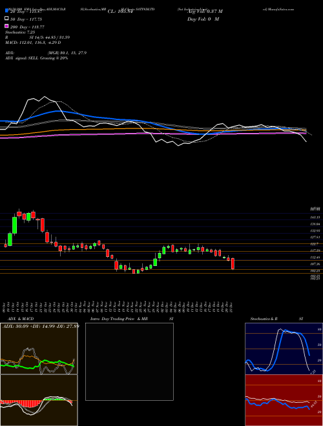Viewport: 323px width, 426px height.
Task: Click the '112.48' price axis label
Action: pyautogui.click(x=315, y=258)
